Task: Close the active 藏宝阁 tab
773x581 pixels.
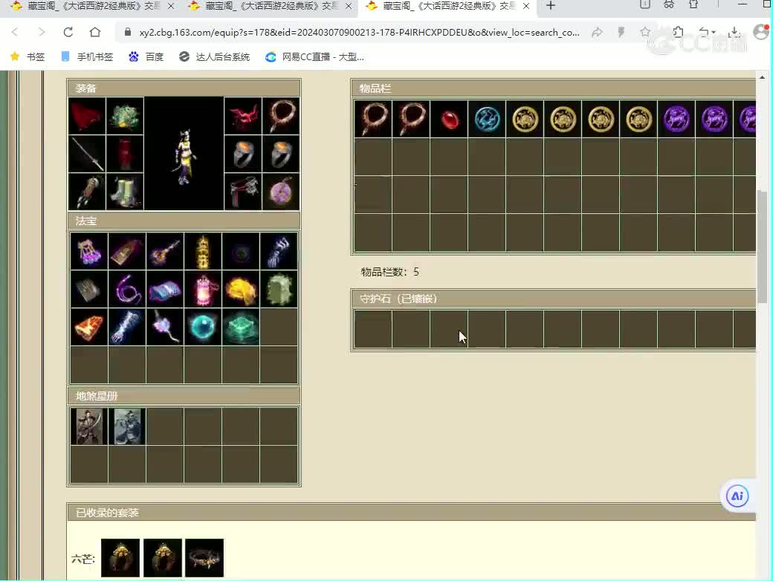Action: [x=526, y=6]
